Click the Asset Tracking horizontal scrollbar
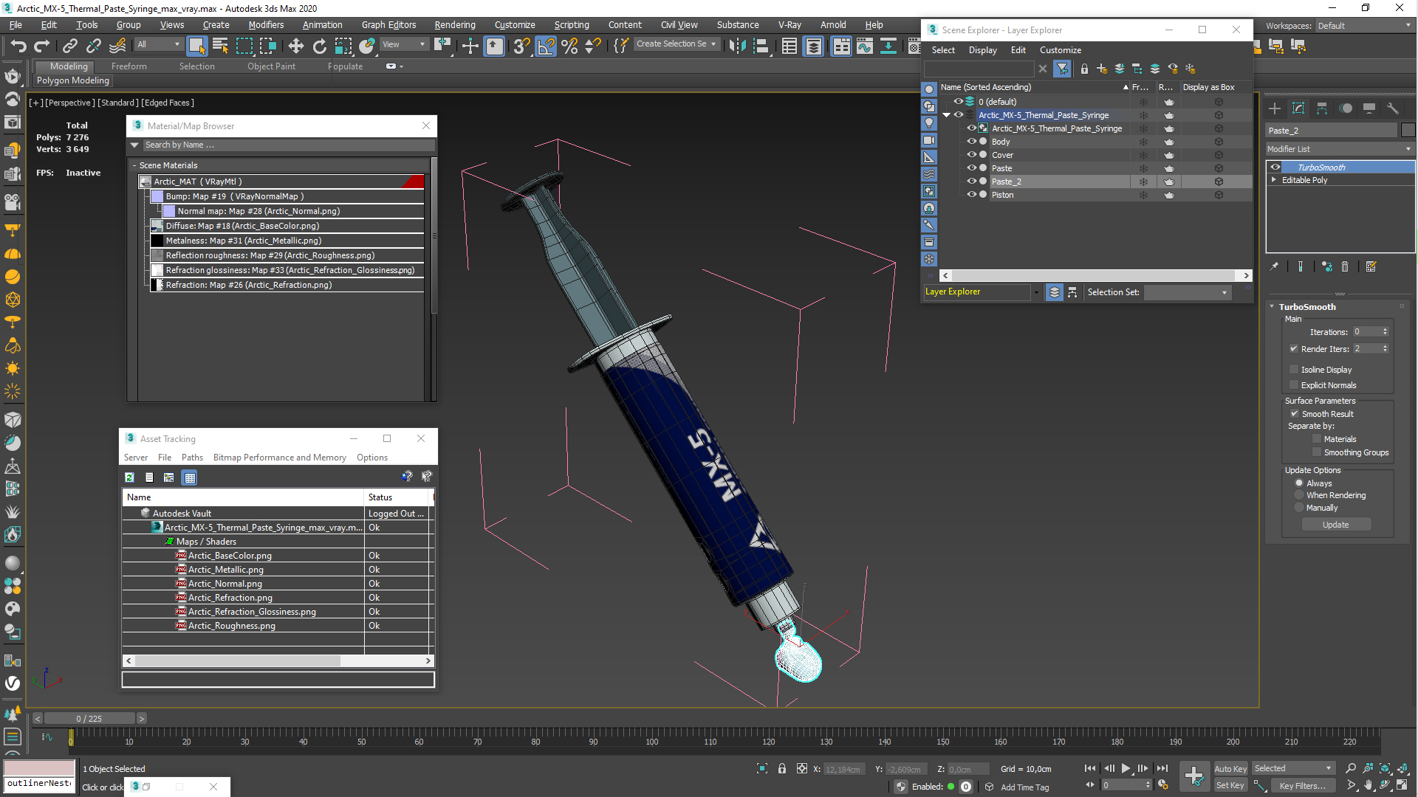The width and height of the screenshot is (1418, 797). [x=278, y=661]
